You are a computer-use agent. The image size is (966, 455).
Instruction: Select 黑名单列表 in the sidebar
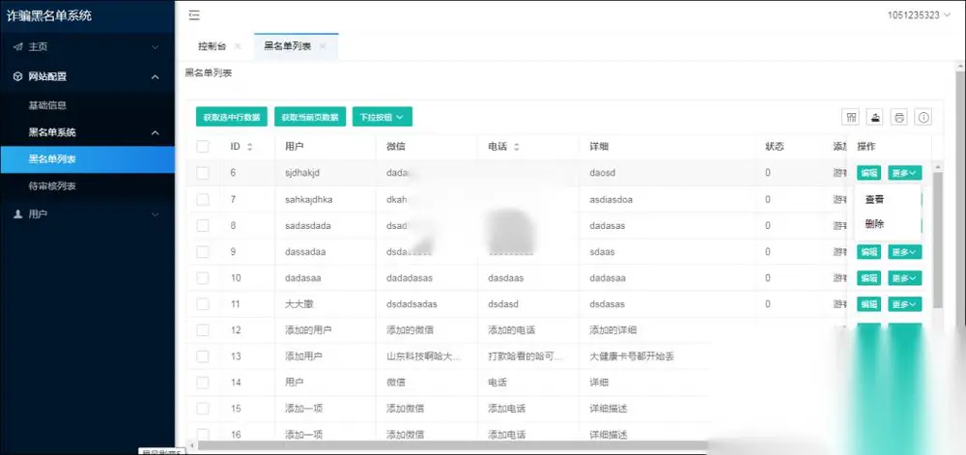[88, 159]
